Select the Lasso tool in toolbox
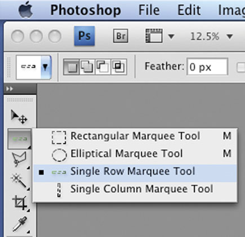245x237 pixels. [x=19, y=159]
